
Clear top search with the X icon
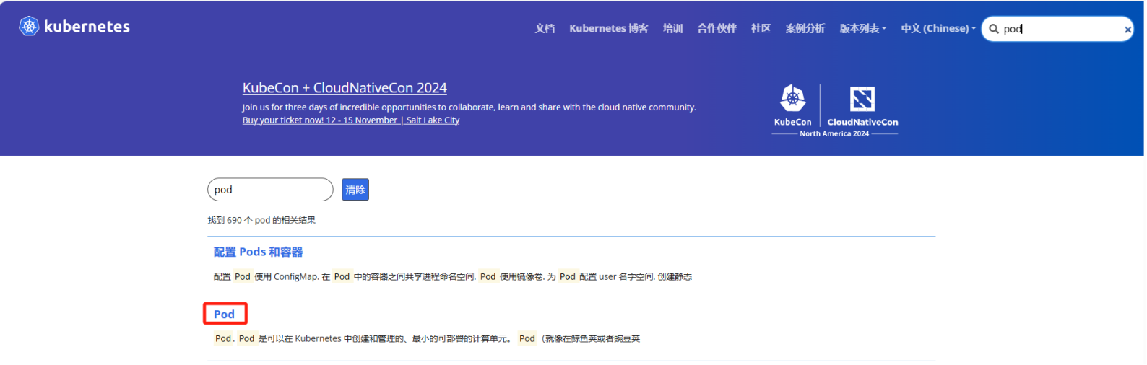tap(1127, 30)
